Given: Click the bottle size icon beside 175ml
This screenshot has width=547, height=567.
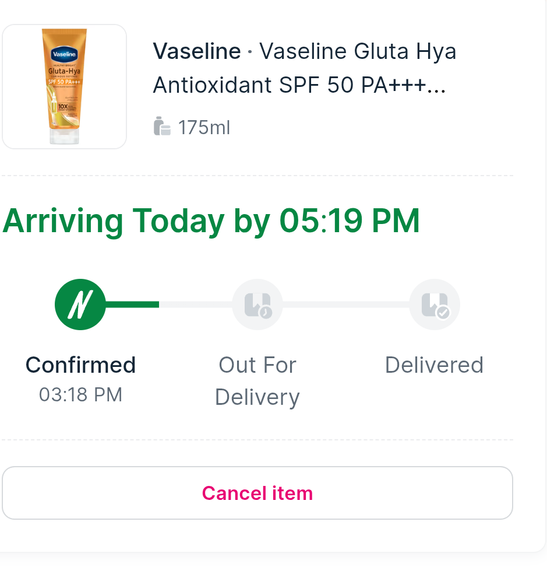Looking at the screenshot, I should pos(162,126).
